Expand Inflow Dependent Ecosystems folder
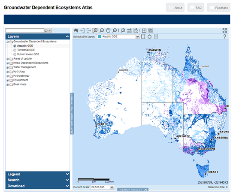The image size is (236, 193). pyautogui.click(x=7, y=63)
